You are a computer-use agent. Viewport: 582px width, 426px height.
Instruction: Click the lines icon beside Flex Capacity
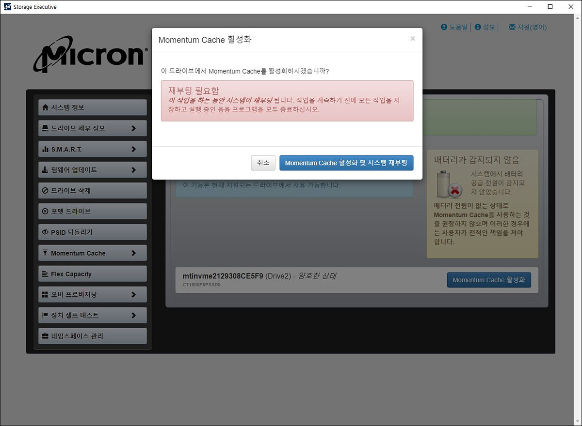(x=46, y=274)
